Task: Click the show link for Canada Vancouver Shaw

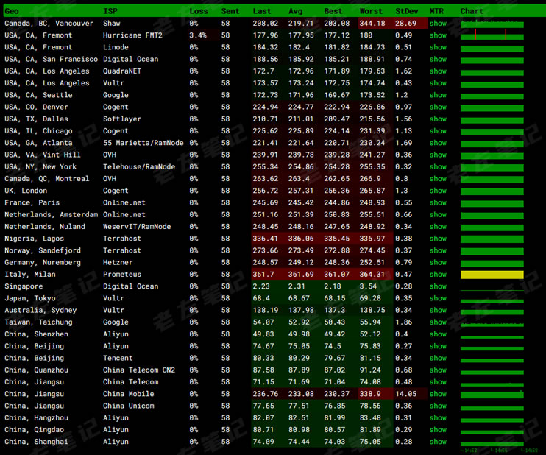Action: (x=438, y=24)
